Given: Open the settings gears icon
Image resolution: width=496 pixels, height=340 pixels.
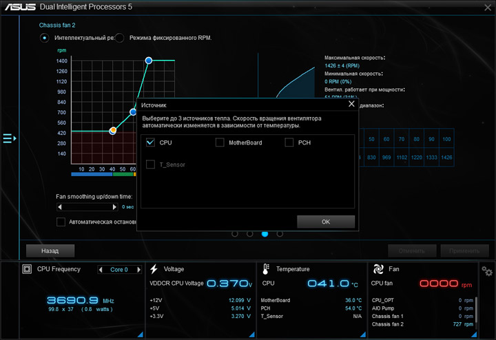Looking at the screenshot, I should click(487, 271).
